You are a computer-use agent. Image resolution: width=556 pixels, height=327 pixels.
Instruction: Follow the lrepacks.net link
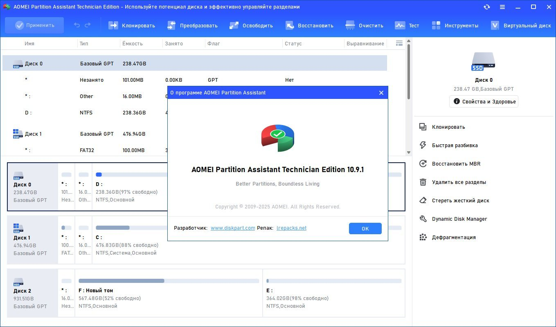(x=291, y=228)
